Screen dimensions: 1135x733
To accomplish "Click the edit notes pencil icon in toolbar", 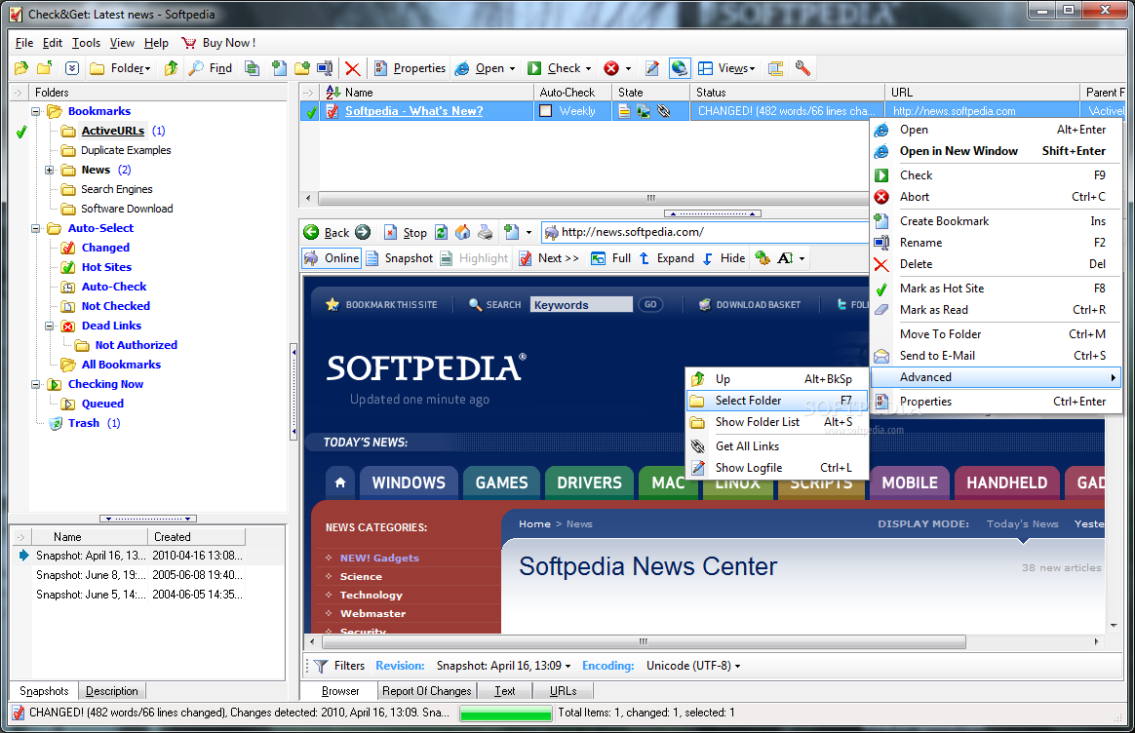I will pos(651,68).
